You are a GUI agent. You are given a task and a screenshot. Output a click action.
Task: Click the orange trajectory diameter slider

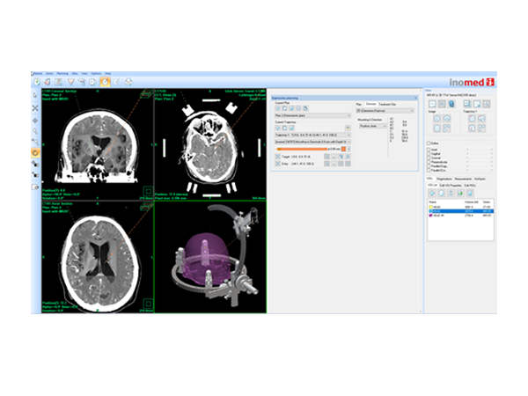coord(302,149)
